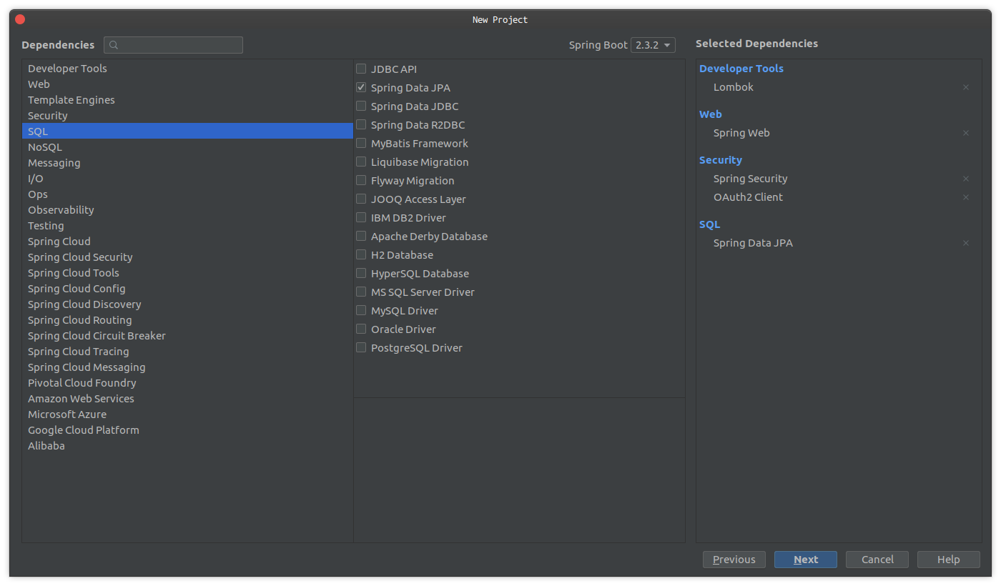This screenshot has width=1001, height=586.
Task: Tick the MyBatis Framework checkbox
Action: coord(361,144)
